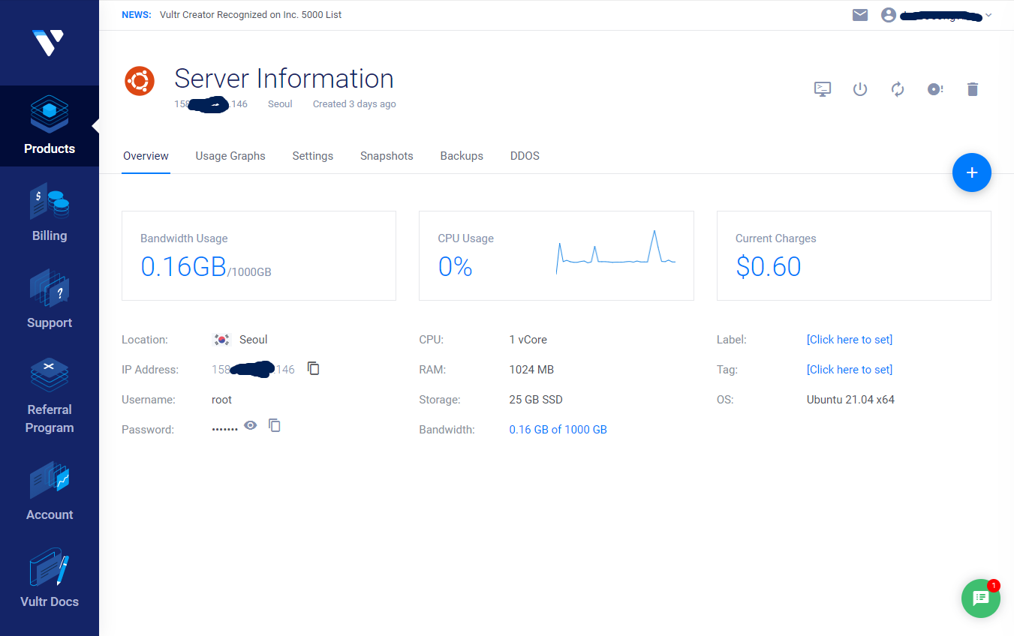Click the Current Charges $0.60 value
This screenshot has height=636, width=1014.
click(769, 267)
